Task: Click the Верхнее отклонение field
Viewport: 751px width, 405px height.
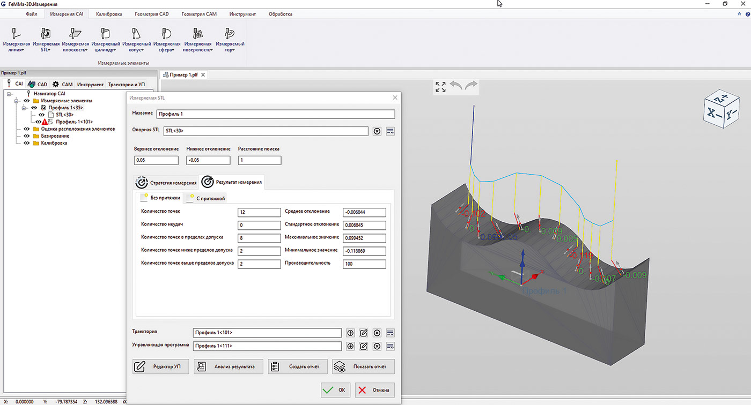Action: point(156,160)
